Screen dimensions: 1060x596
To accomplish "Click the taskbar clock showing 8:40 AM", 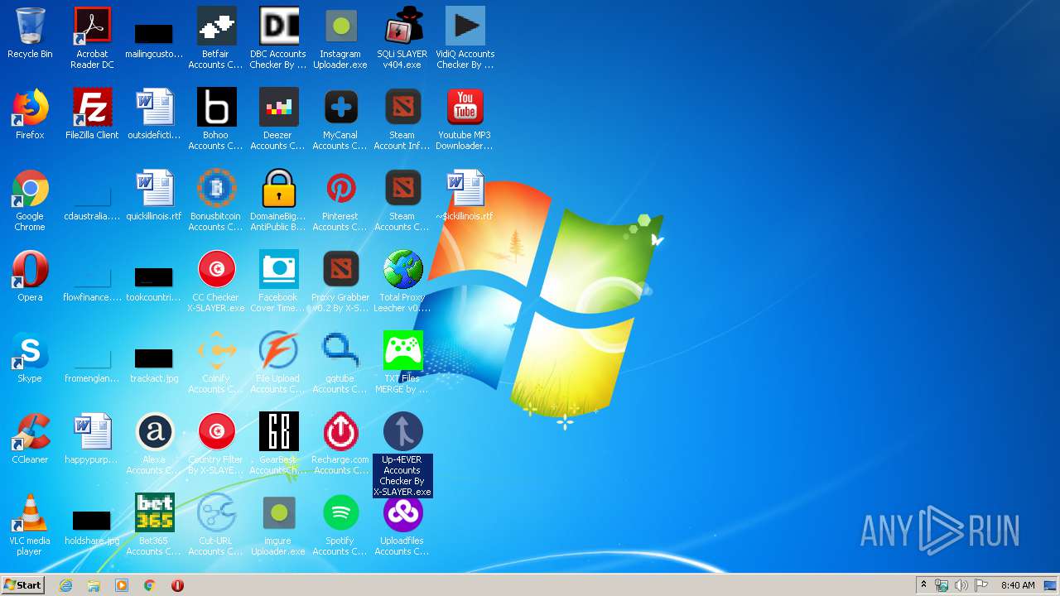I will [x=1018, y=585].
